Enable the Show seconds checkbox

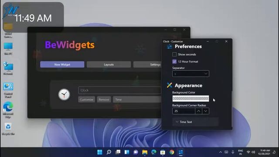(174, 54)
